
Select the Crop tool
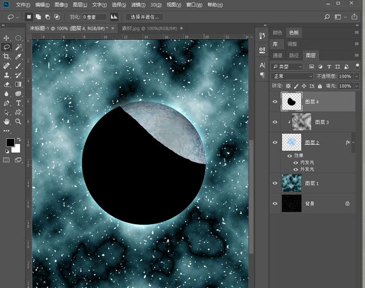7,57
